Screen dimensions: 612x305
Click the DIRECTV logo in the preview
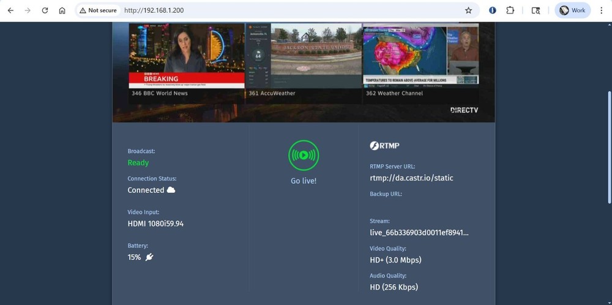(x=464, y=110)
